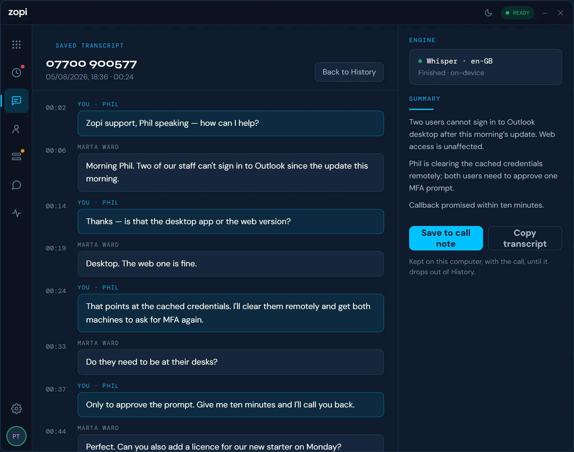Jump to the 00:06 timestamp
This screenshot has height=452, width=574.
56,151
